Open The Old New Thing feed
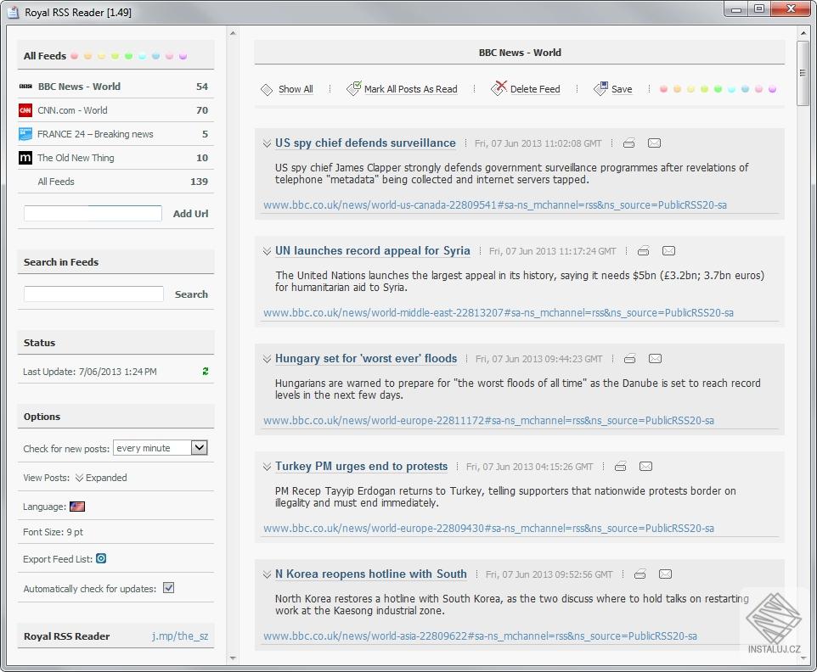This screenshot has height=672, width=817. click(116, 158)
